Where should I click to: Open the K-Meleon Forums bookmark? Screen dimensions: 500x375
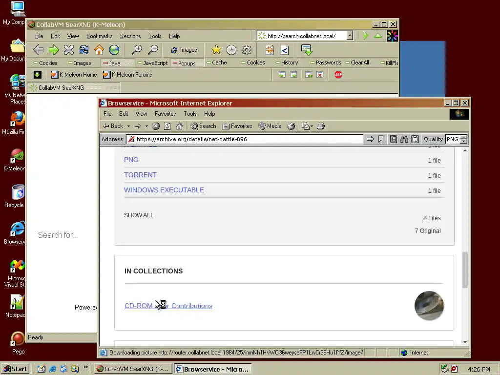pyautogui.click(x=127, y=75)
